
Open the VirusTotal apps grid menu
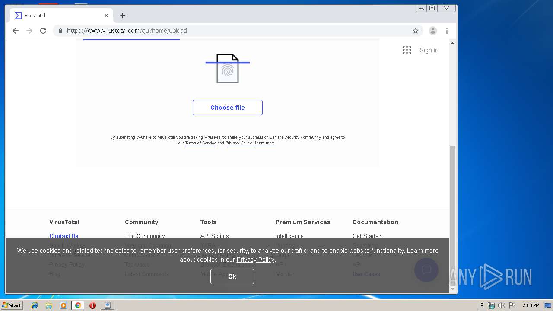point(407,50)
